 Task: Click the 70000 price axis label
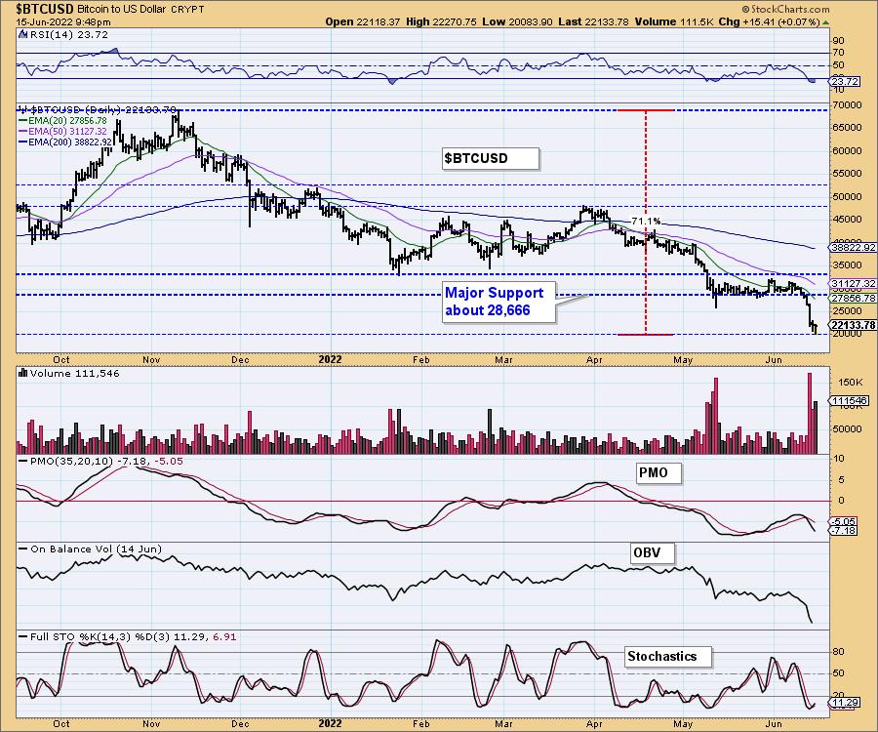pos(847,104)
